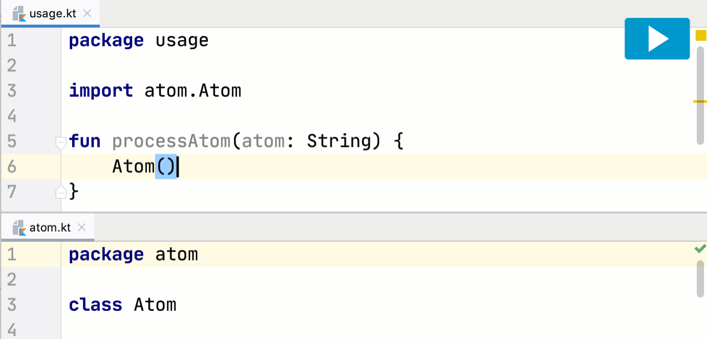The width and height of the screenshot is (707, 339).
Task: Click the yellow warning indicator square
Action: click(x=700, y=35)
